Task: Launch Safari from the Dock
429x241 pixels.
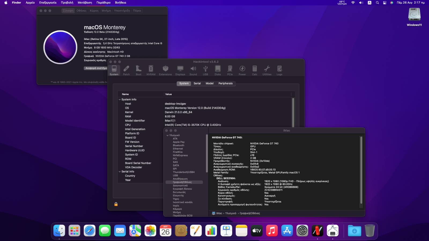Action: 90,231
